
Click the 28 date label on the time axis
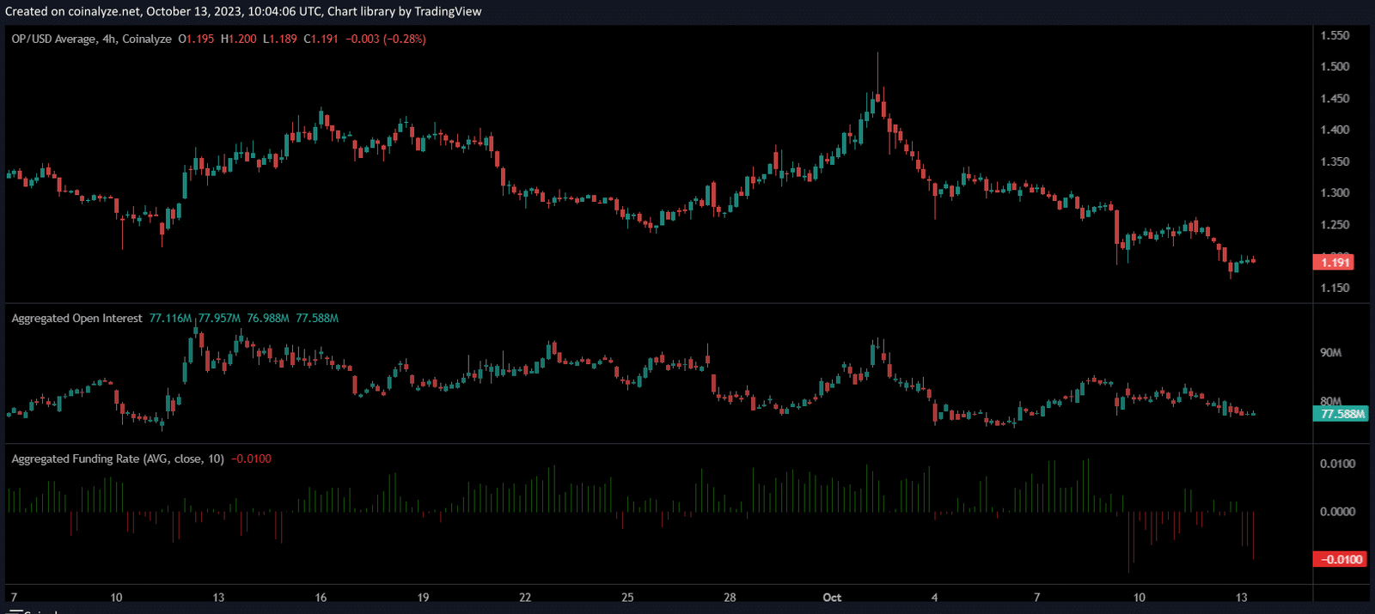click(x=730, y=598)
